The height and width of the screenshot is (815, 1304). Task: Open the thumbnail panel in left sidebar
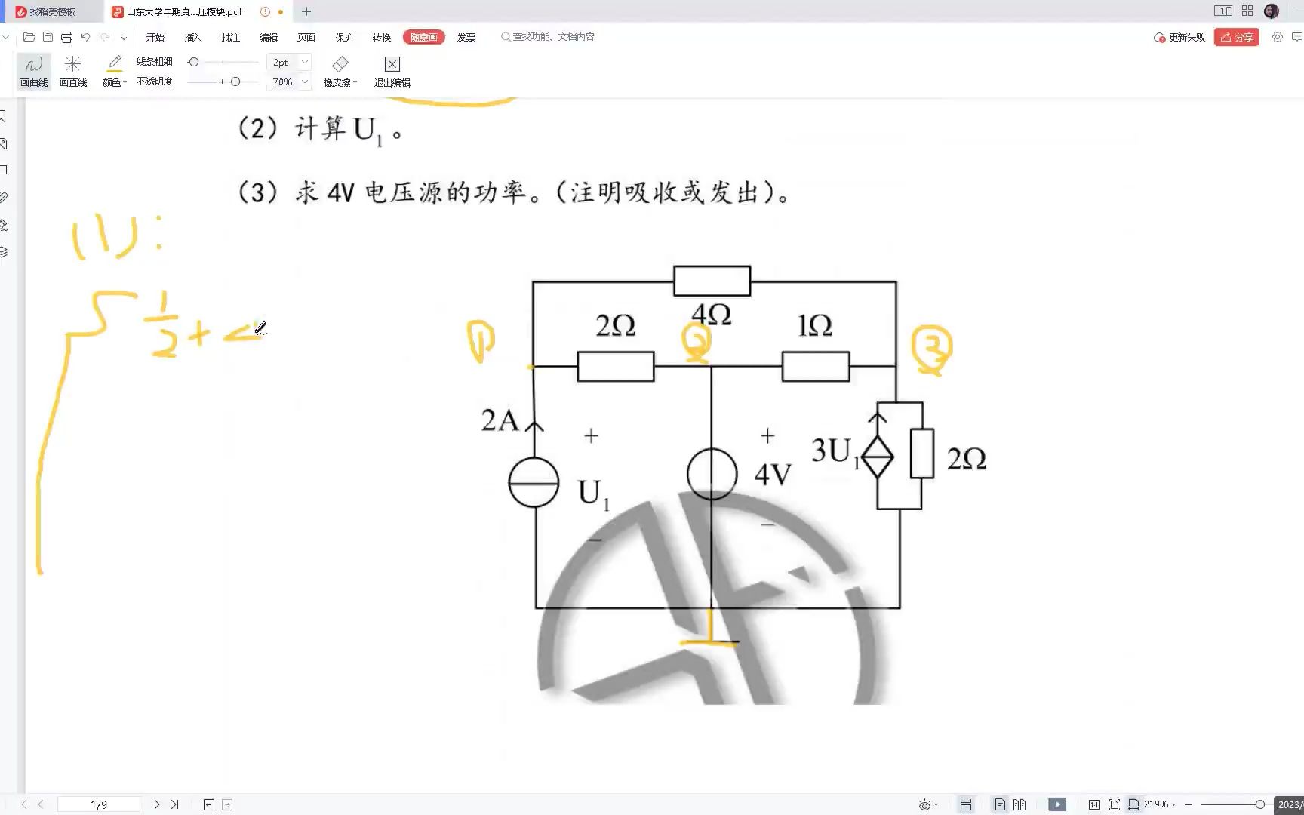pyautogui.click(x=3, y=143)
